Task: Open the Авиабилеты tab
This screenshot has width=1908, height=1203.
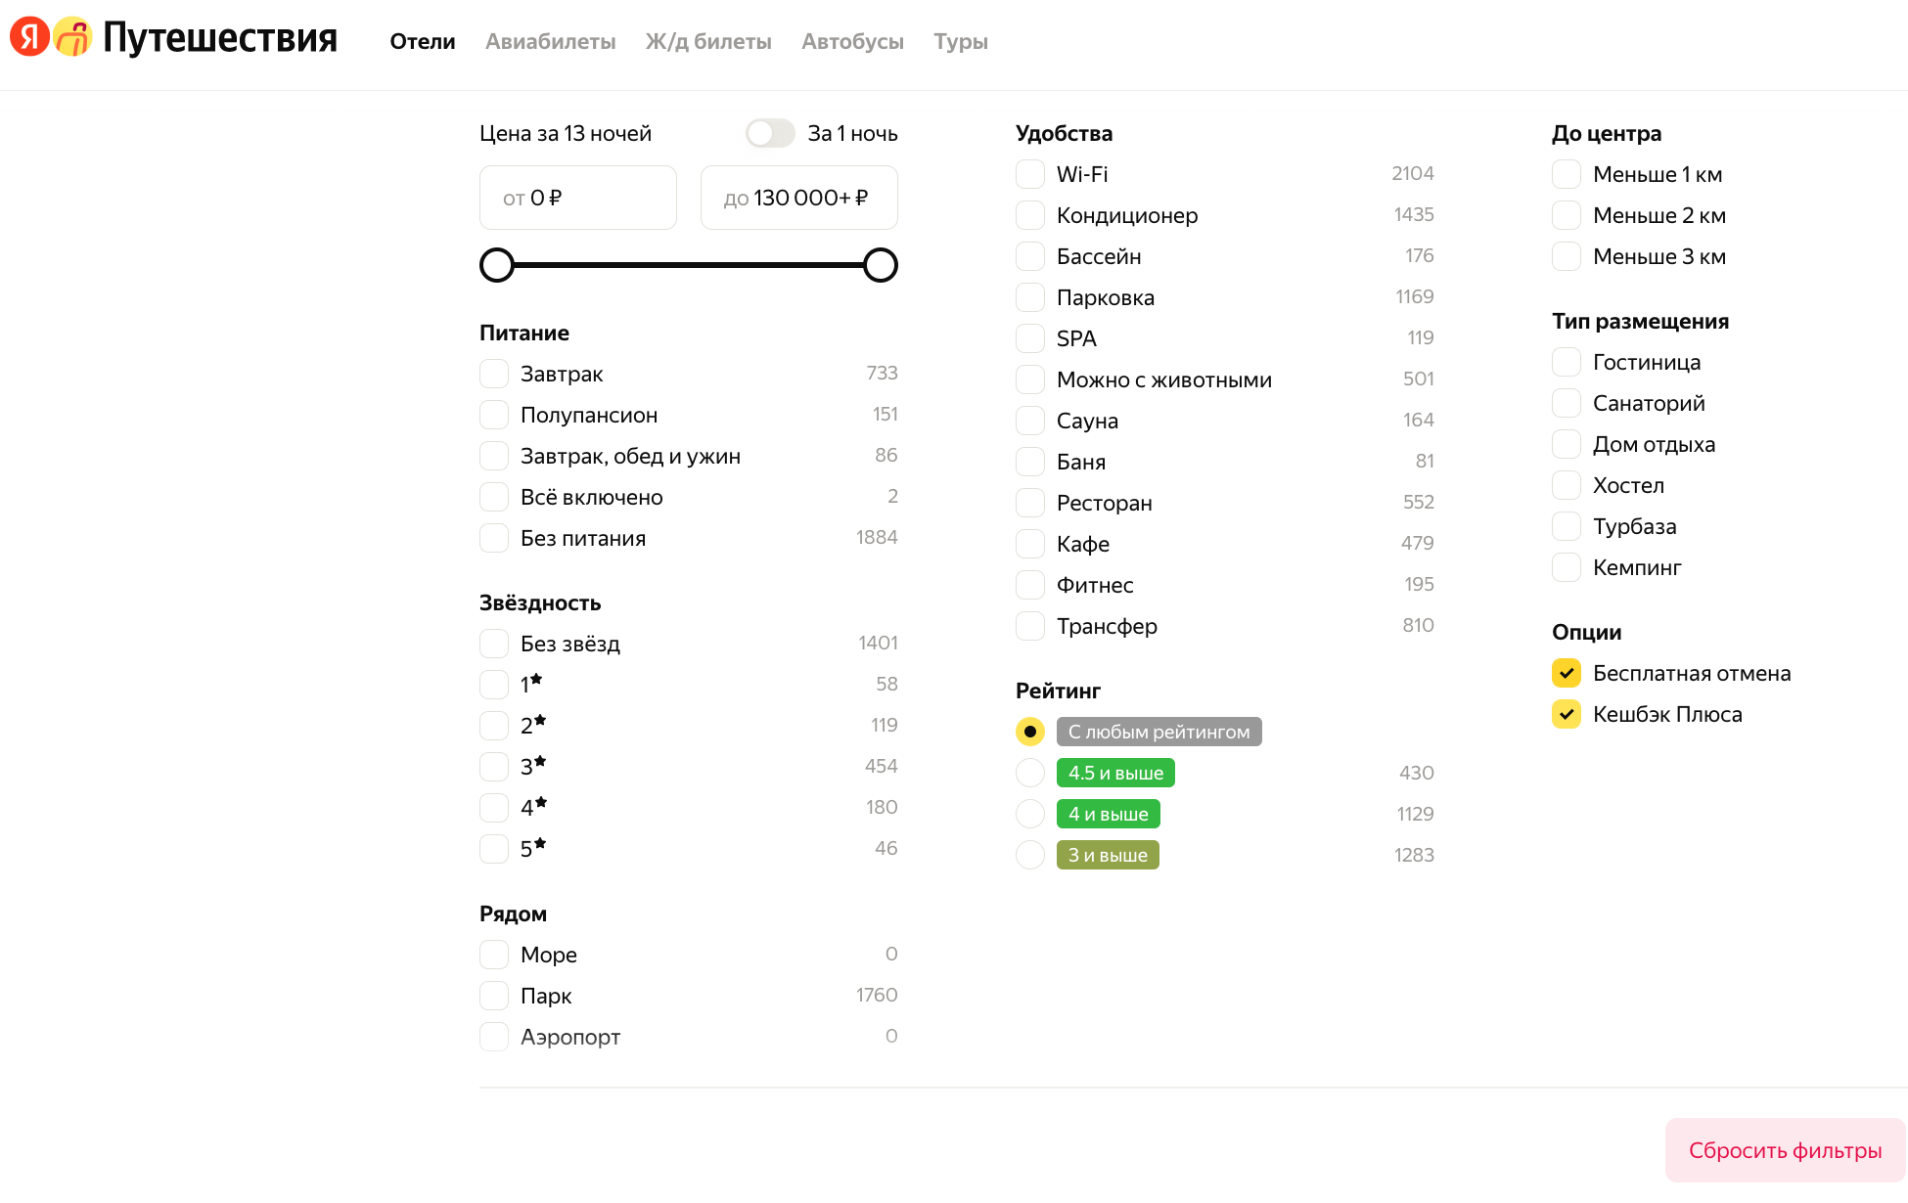Action: click(x=550, y=41)
